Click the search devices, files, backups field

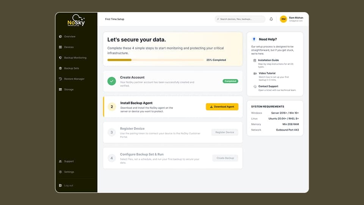pos(240,19)
